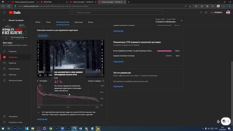The height and width of the screenshot is (131, 233).
Task: Click the Поиск на канале search field
Action: click(x=116, y=13)
